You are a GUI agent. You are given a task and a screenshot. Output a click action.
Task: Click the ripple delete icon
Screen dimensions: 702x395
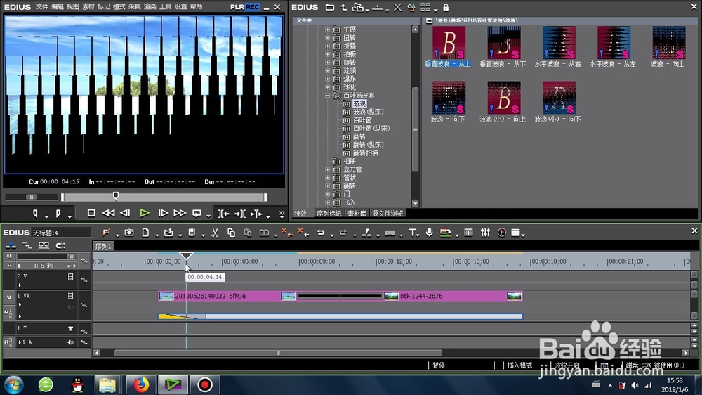click(x=303, y=233)
